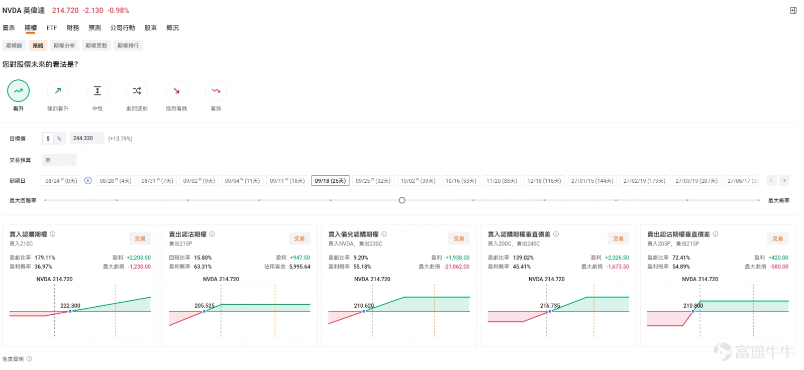This screenshot has width=804, height=370.
Task: Select expiry date 27/03/19 (207天)
Action: click(696, 181)
